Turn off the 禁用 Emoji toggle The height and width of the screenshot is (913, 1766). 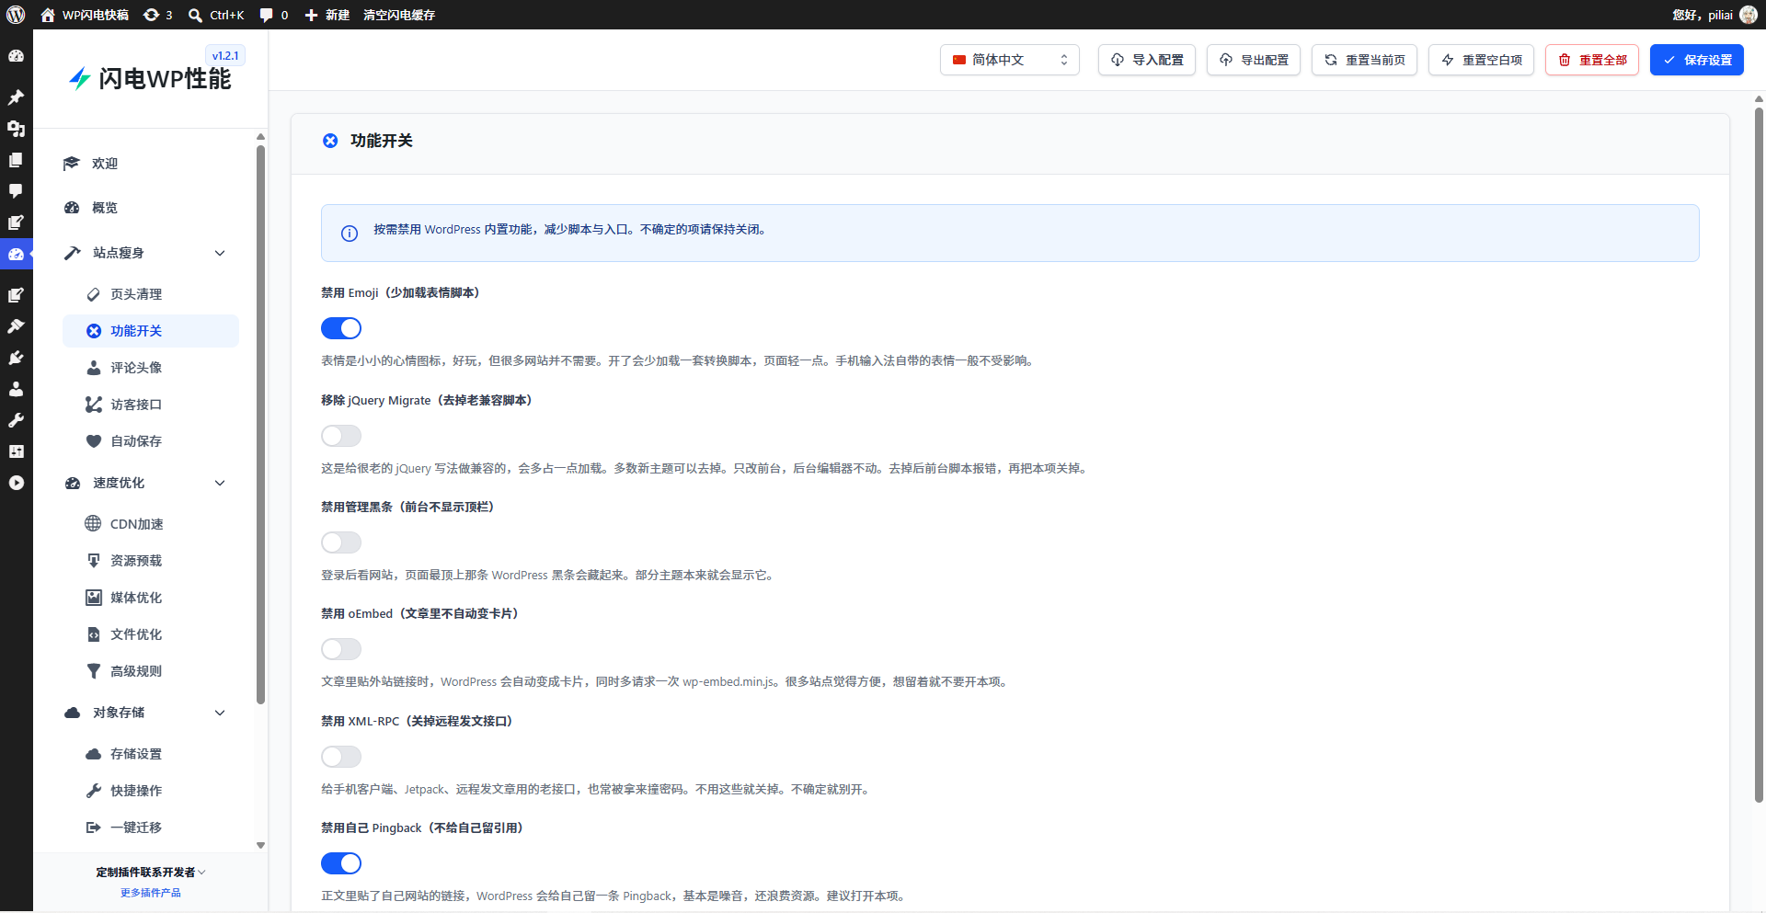(x=341, y=328)
